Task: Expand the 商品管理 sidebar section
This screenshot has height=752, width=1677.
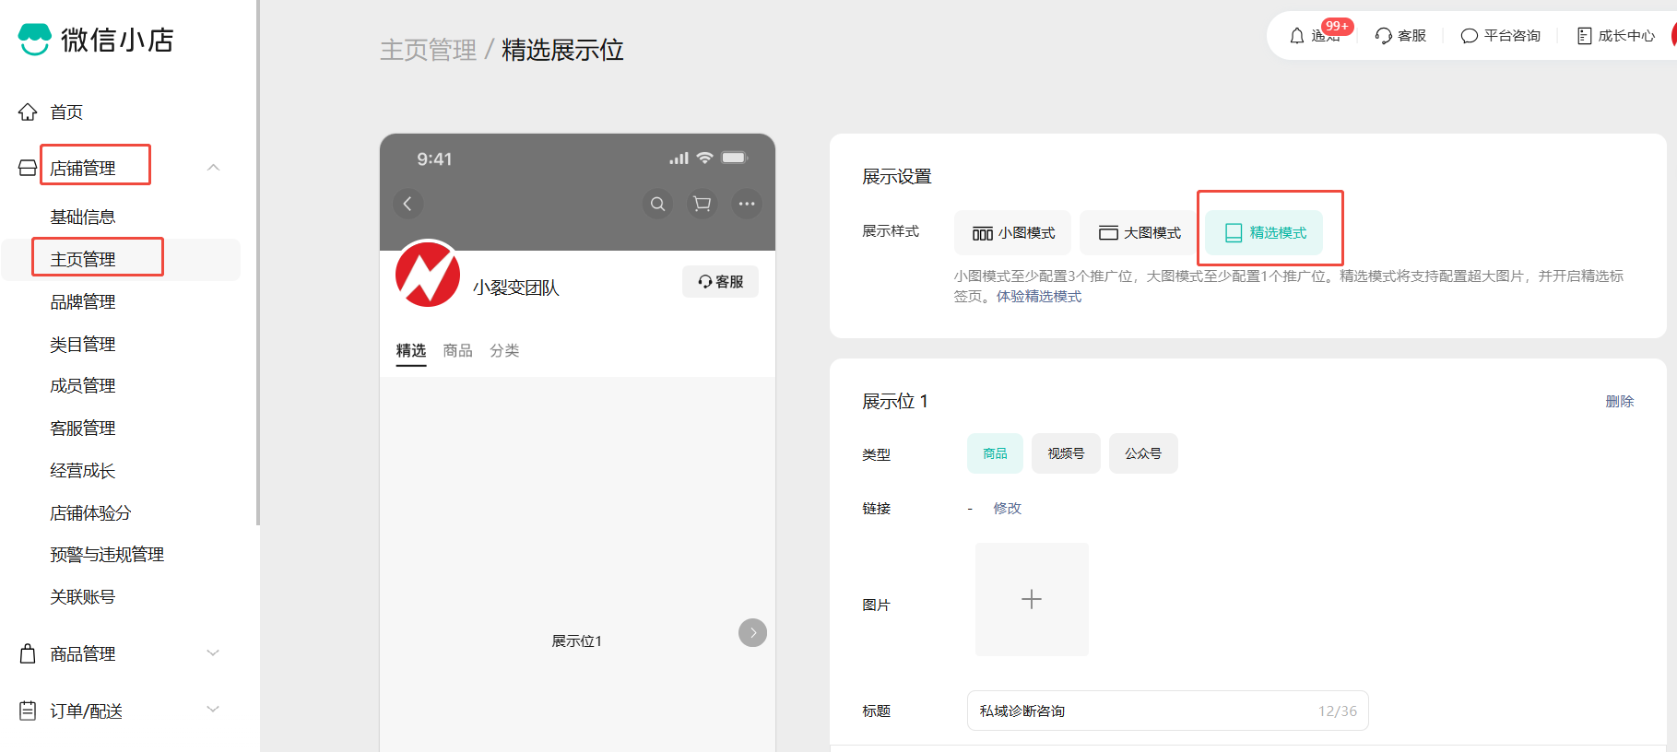Action: (213, 653)
